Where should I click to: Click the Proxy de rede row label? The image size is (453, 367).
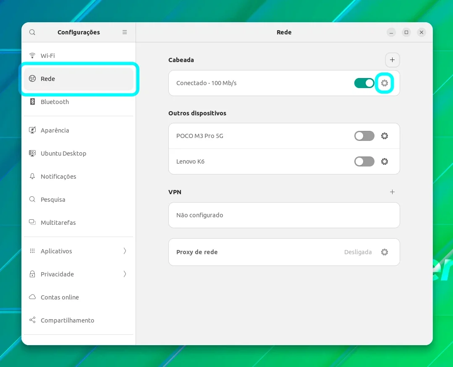[x=197, y=252]
